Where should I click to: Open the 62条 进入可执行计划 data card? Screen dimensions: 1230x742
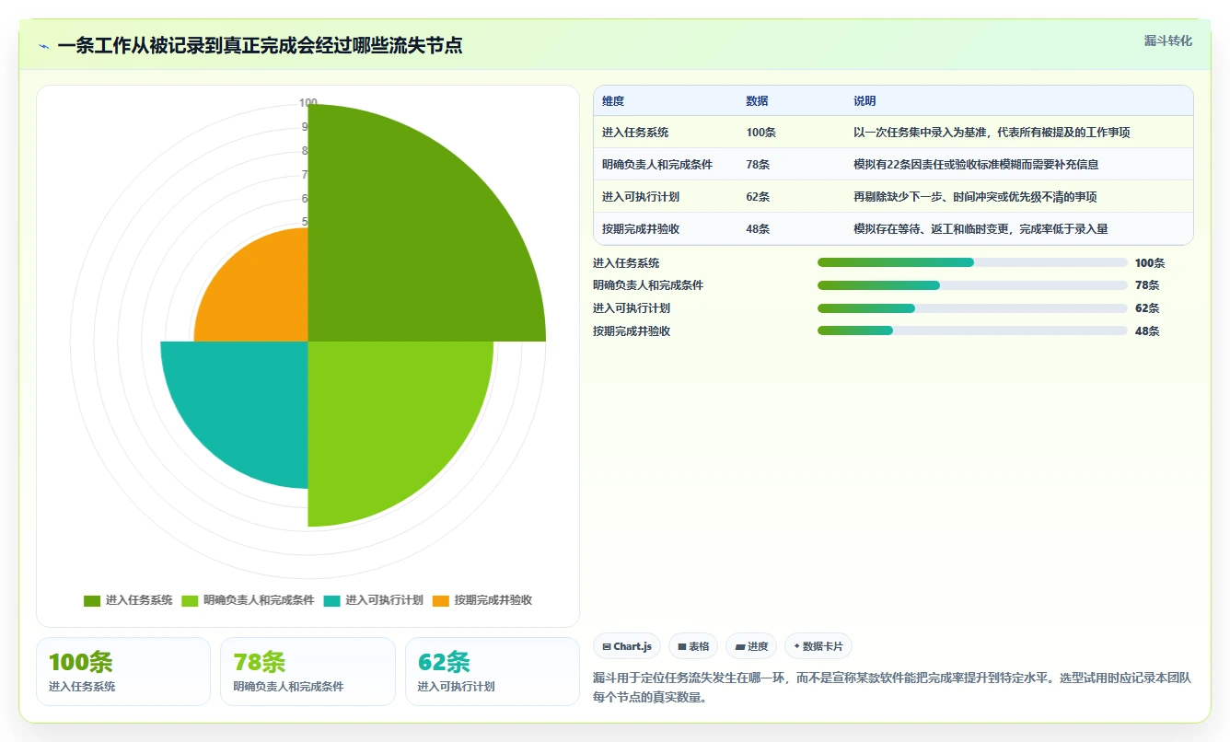click(x=493, y=672)
